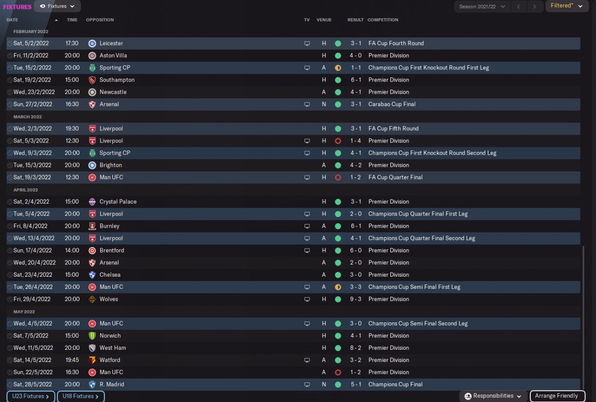
Task: Sort by the TV column header
Action: pyautogui.click(x=307, y=20)
